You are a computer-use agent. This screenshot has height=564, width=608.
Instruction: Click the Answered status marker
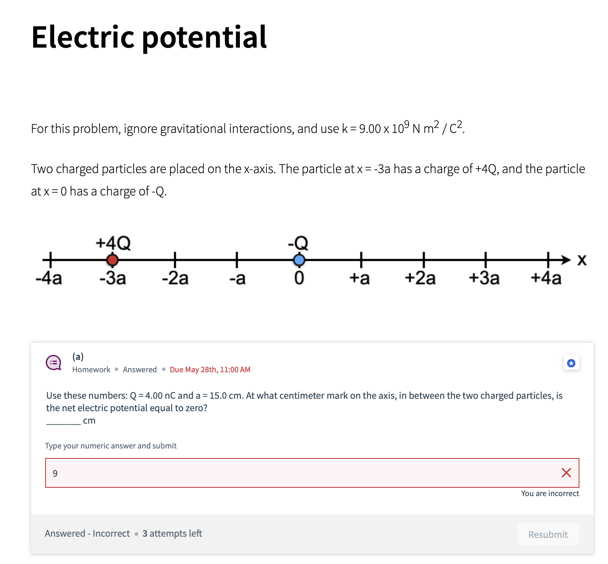pyautogui.click(x=139, y=369)
